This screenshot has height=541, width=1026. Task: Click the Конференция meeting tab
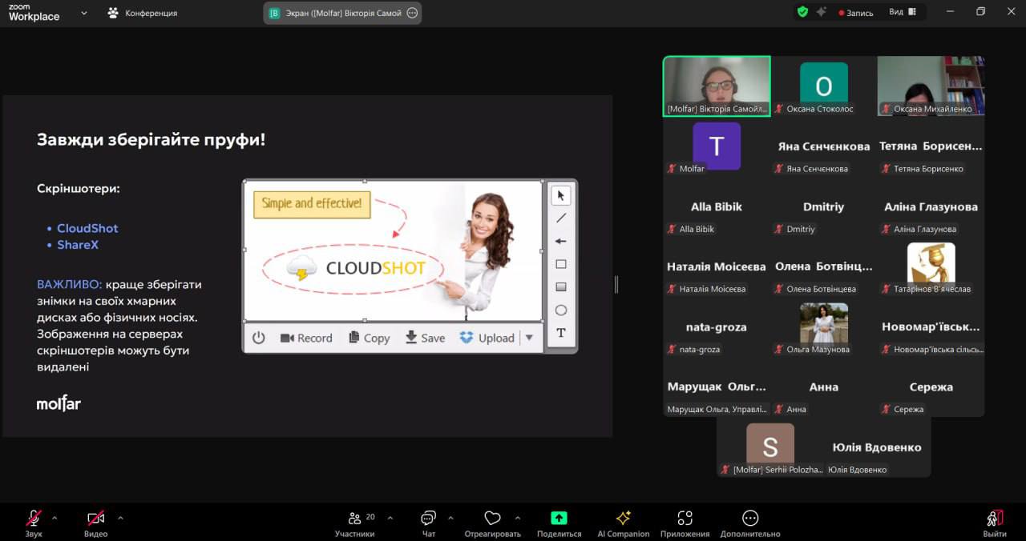pos(142,13)
